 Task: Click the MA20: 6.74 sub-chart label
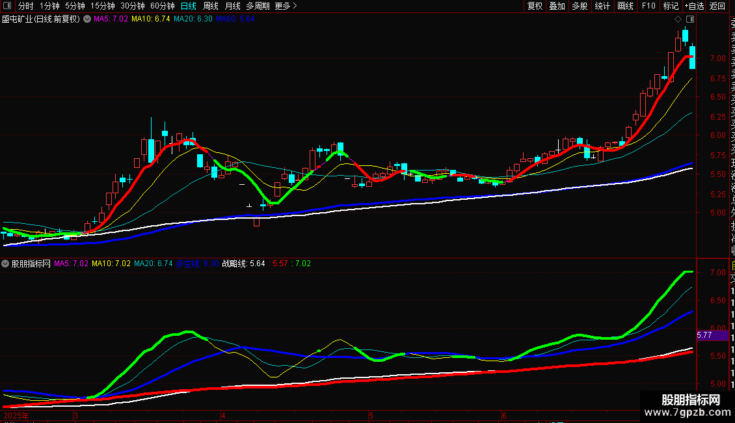pos(154,264)
